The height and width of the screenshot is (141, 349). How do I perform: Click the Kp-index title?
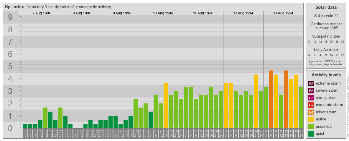(14, 7)
